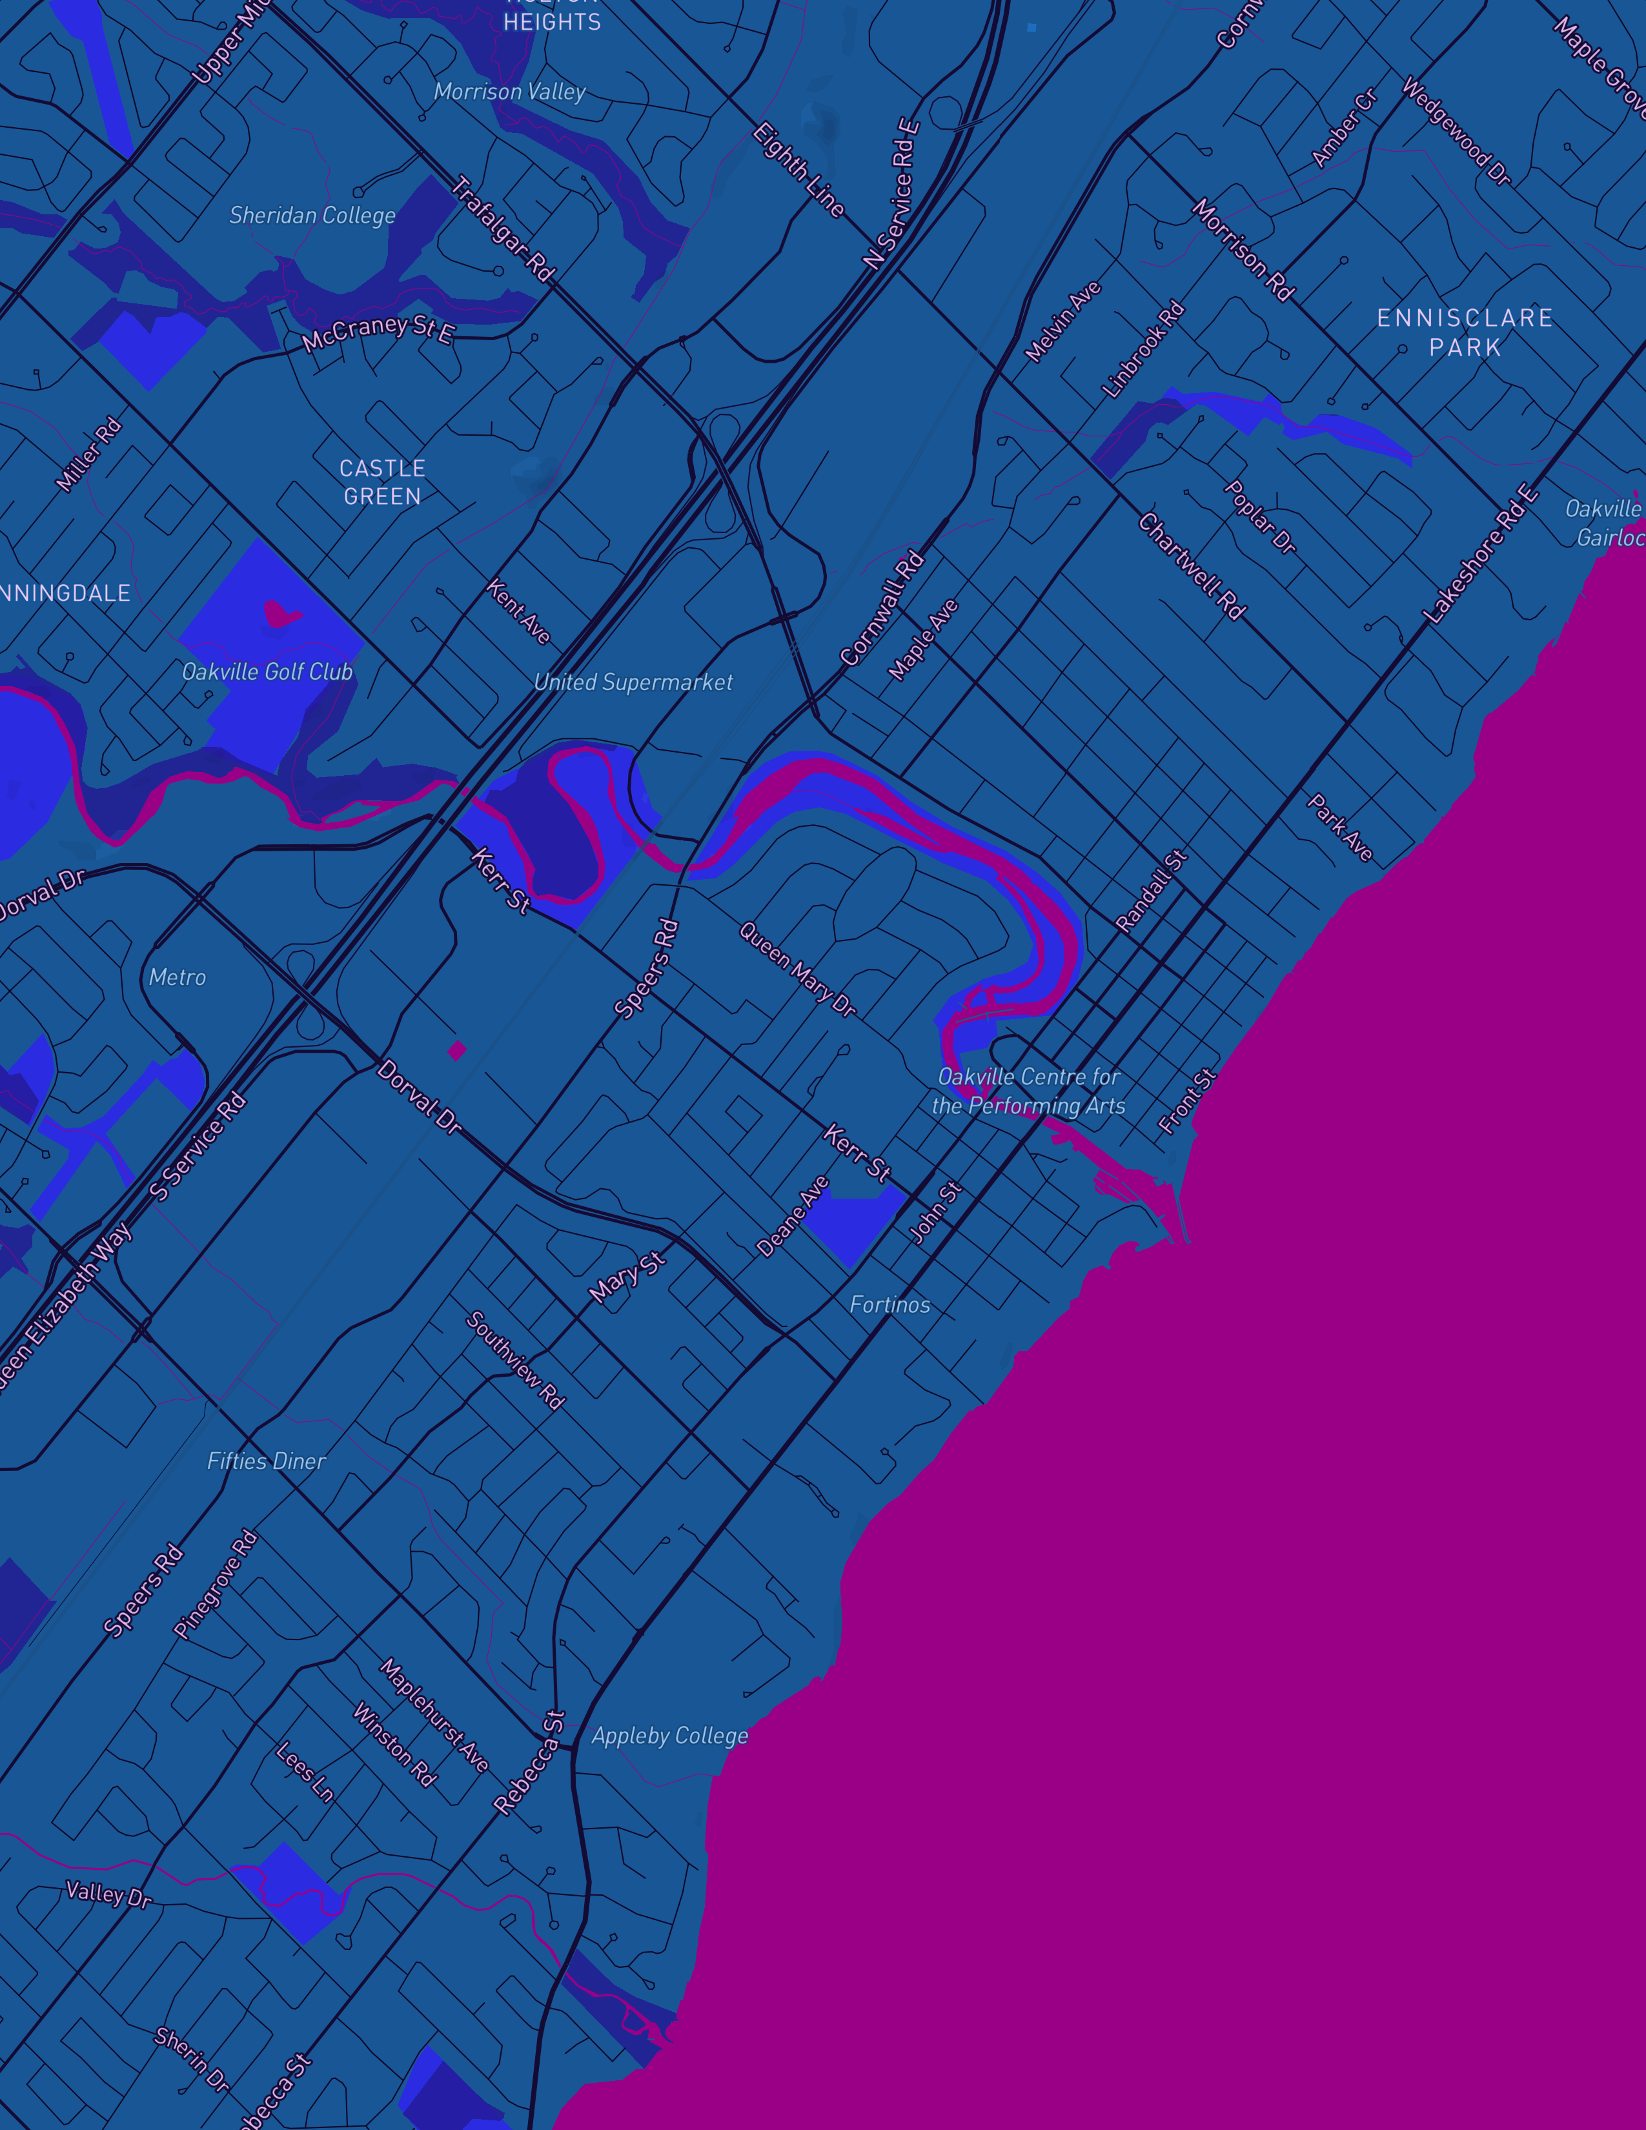Click the Valley Dr street label
The width and height of the screenshot is (1646, 2130).
pos(108,1894)
